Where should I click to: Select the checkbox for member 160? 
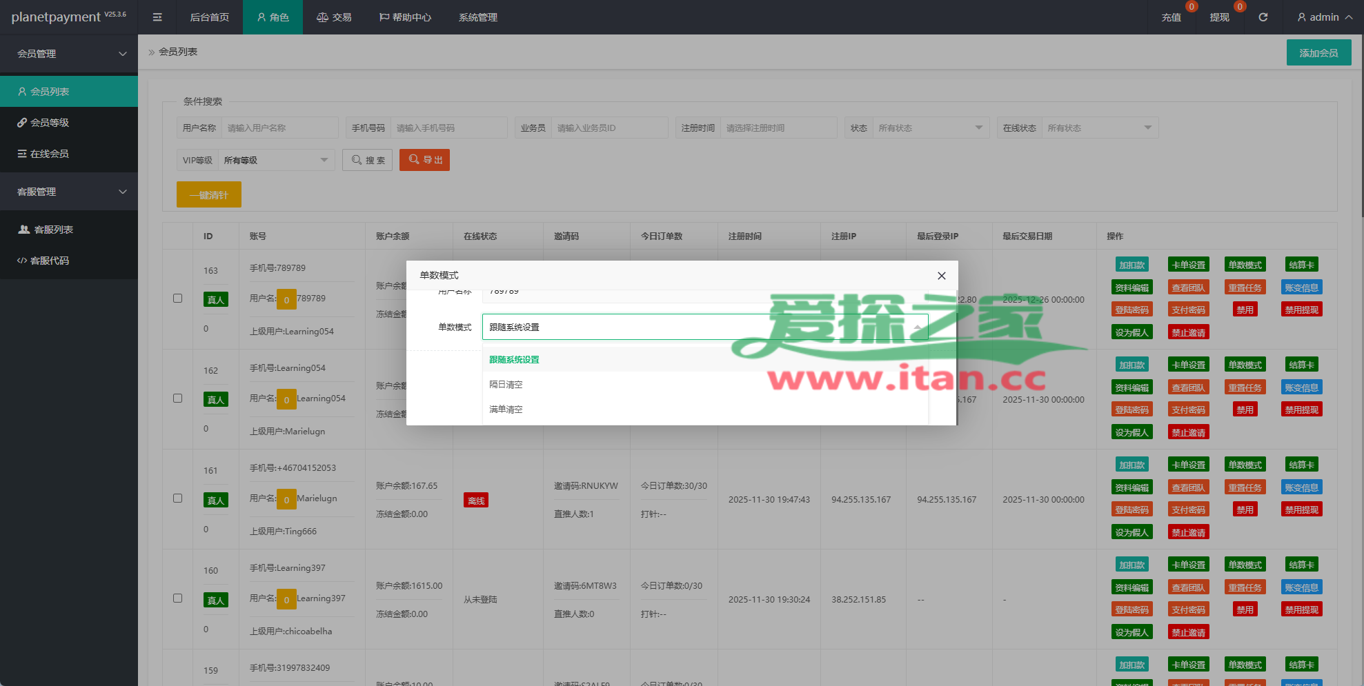[177, 598]
